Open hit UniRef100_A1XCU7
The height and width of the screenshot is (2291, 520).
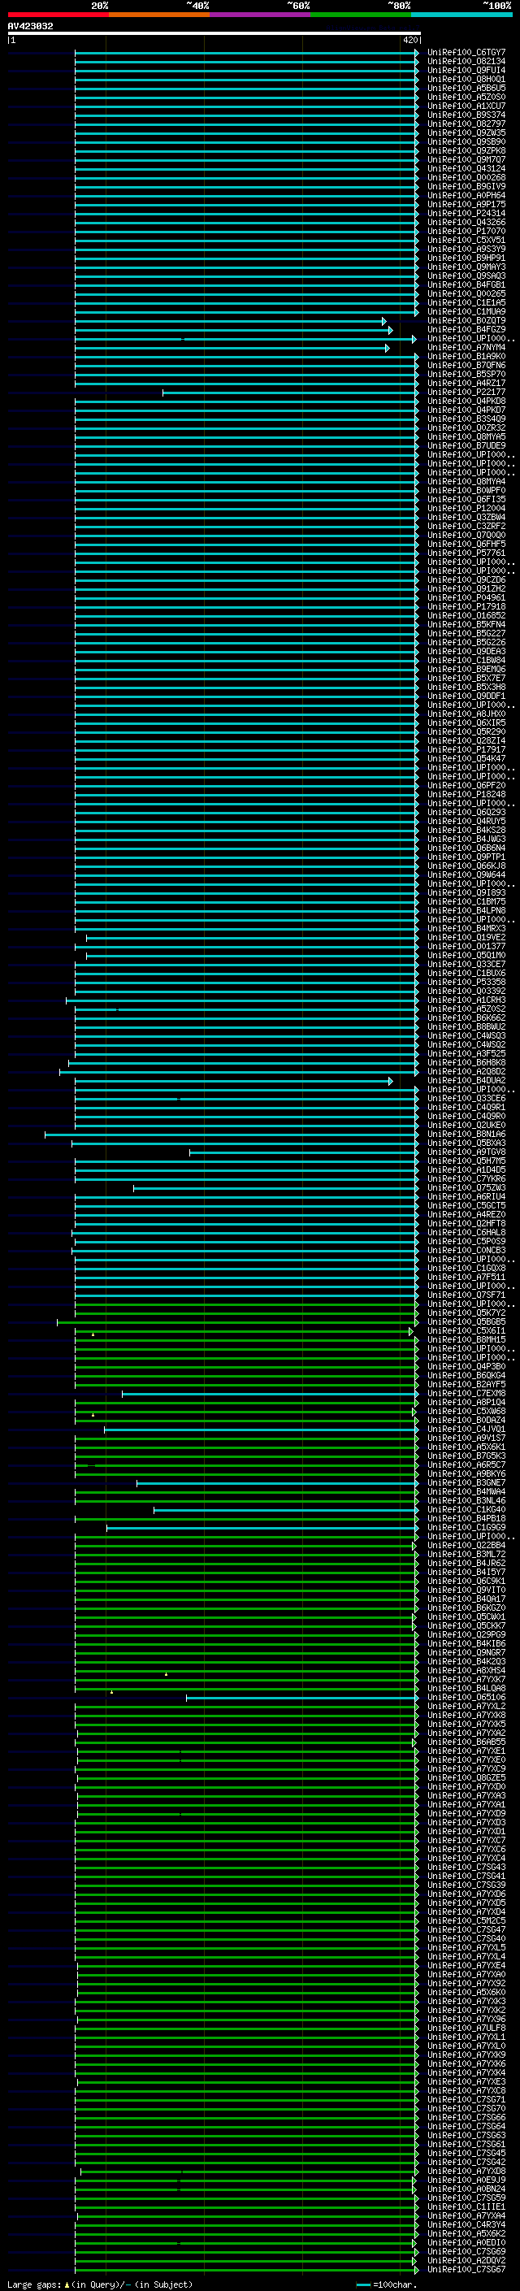[466, 106]
